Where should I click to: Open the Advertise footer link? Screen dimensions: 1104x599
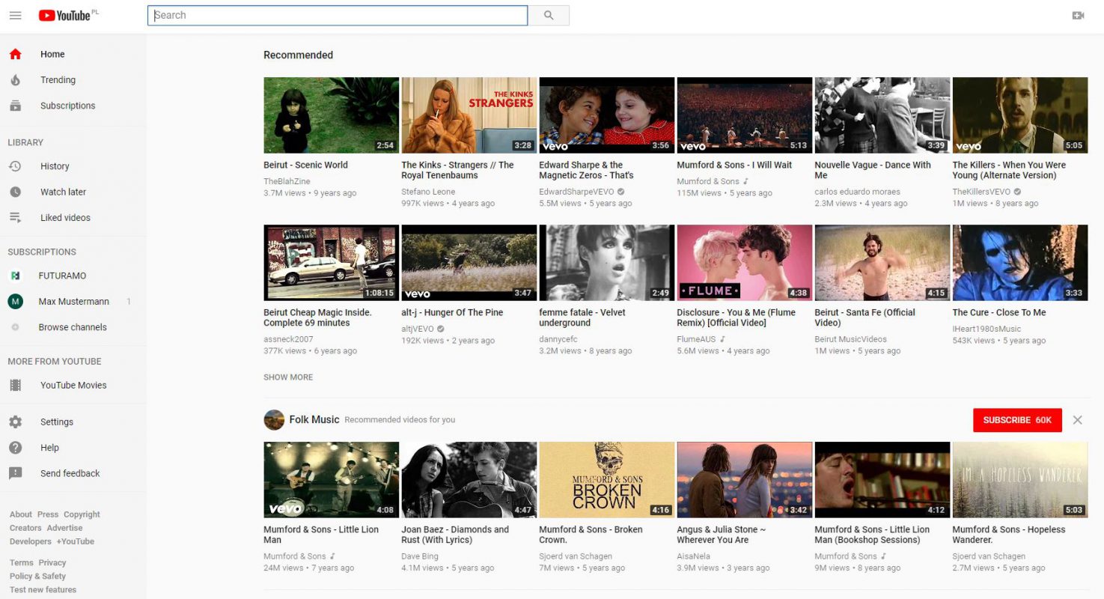(65, 528)
